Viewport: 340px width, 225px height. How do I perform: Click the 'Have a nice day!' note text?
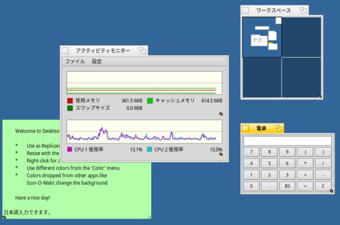pyautogui.click(x=32, y=198)
